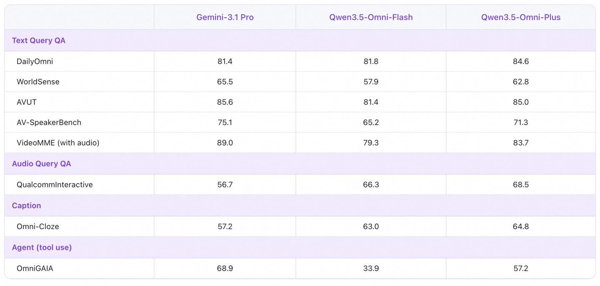Select the AV-SpeakerBench row label
This screenshot has width=600, height=286.
(49, 123)
